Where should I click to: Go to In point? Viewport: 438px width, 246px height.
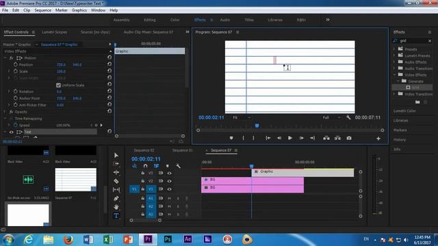(x=268, y=138)
